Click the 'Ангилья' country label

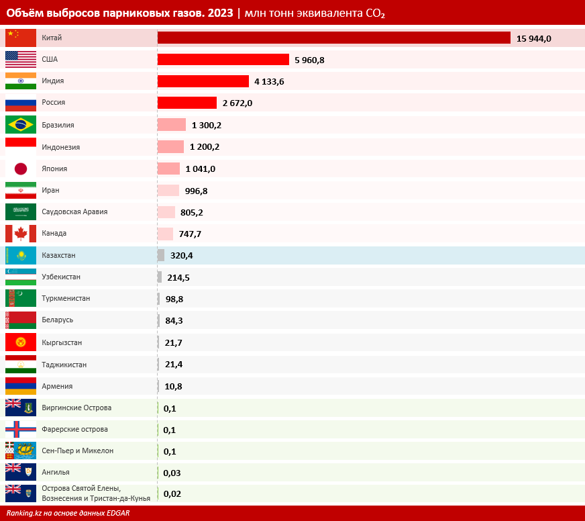56,472
